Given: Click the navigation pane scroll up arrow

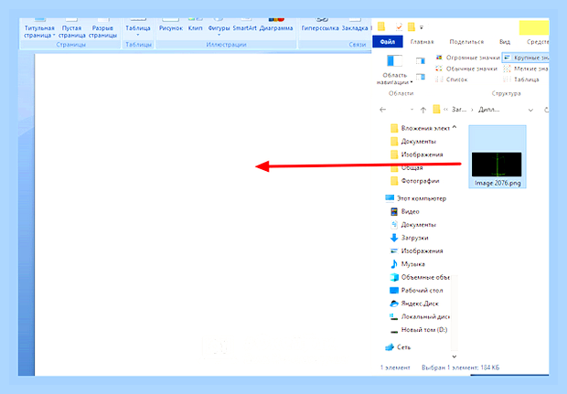Looking at the screenshot, I should (x=455, y=127).
